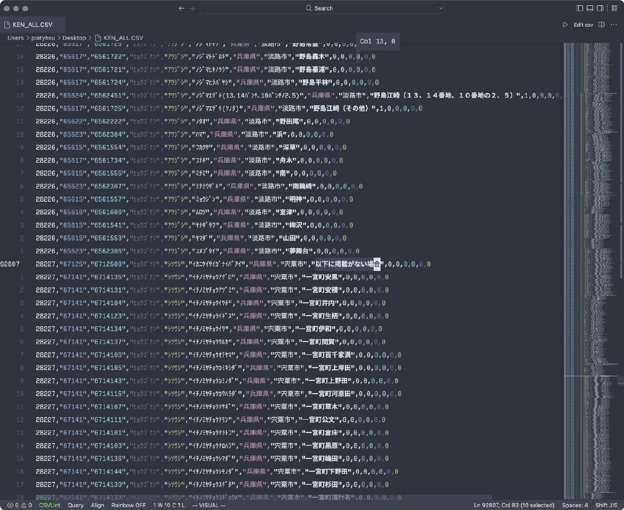Click the errors and warnings status indicator
Image resolution: width=624 pixels, height=510 pixels.
[20, 505]
